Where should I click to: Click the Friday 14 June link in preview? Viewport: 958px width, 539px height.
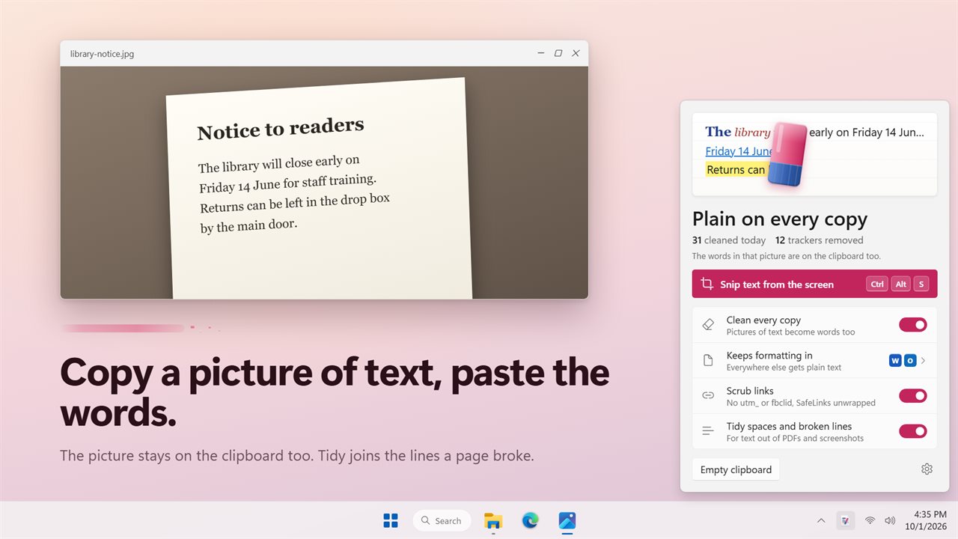(739, 151)
